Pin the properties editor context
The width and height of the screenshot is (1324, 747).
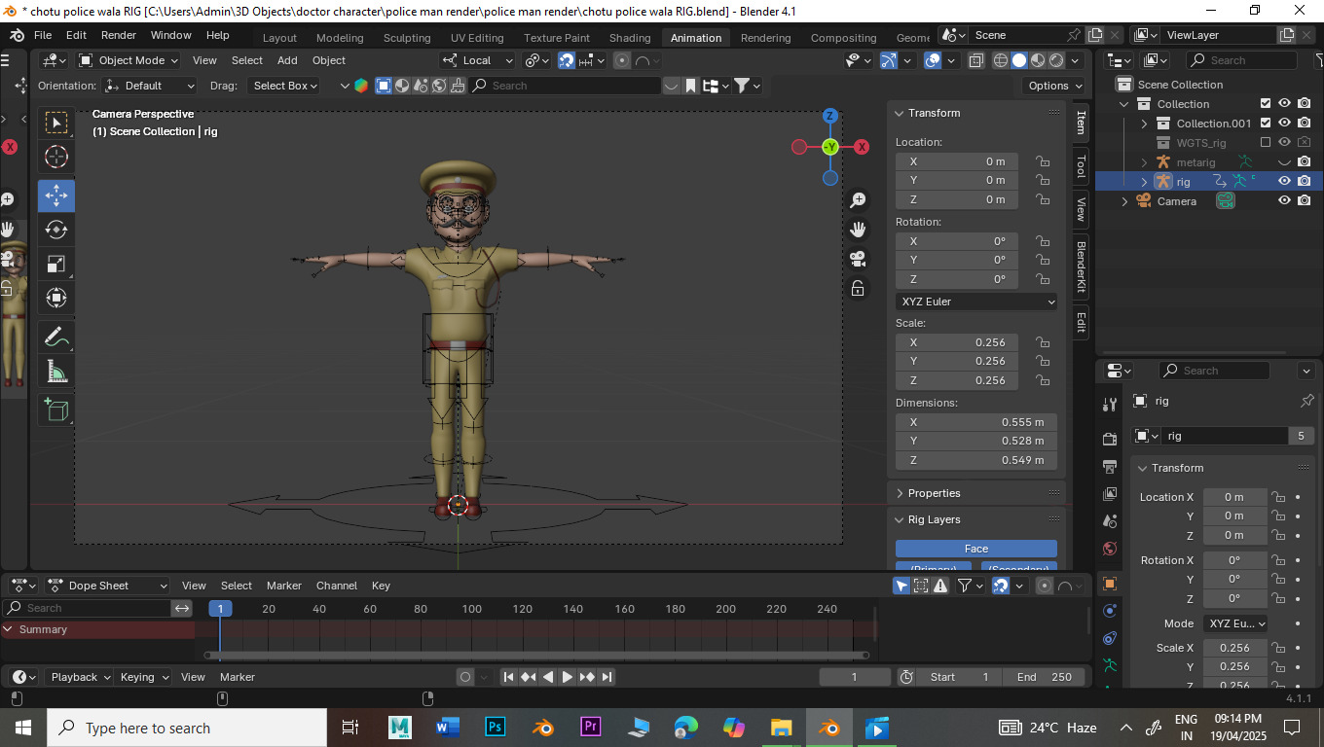1307,401
